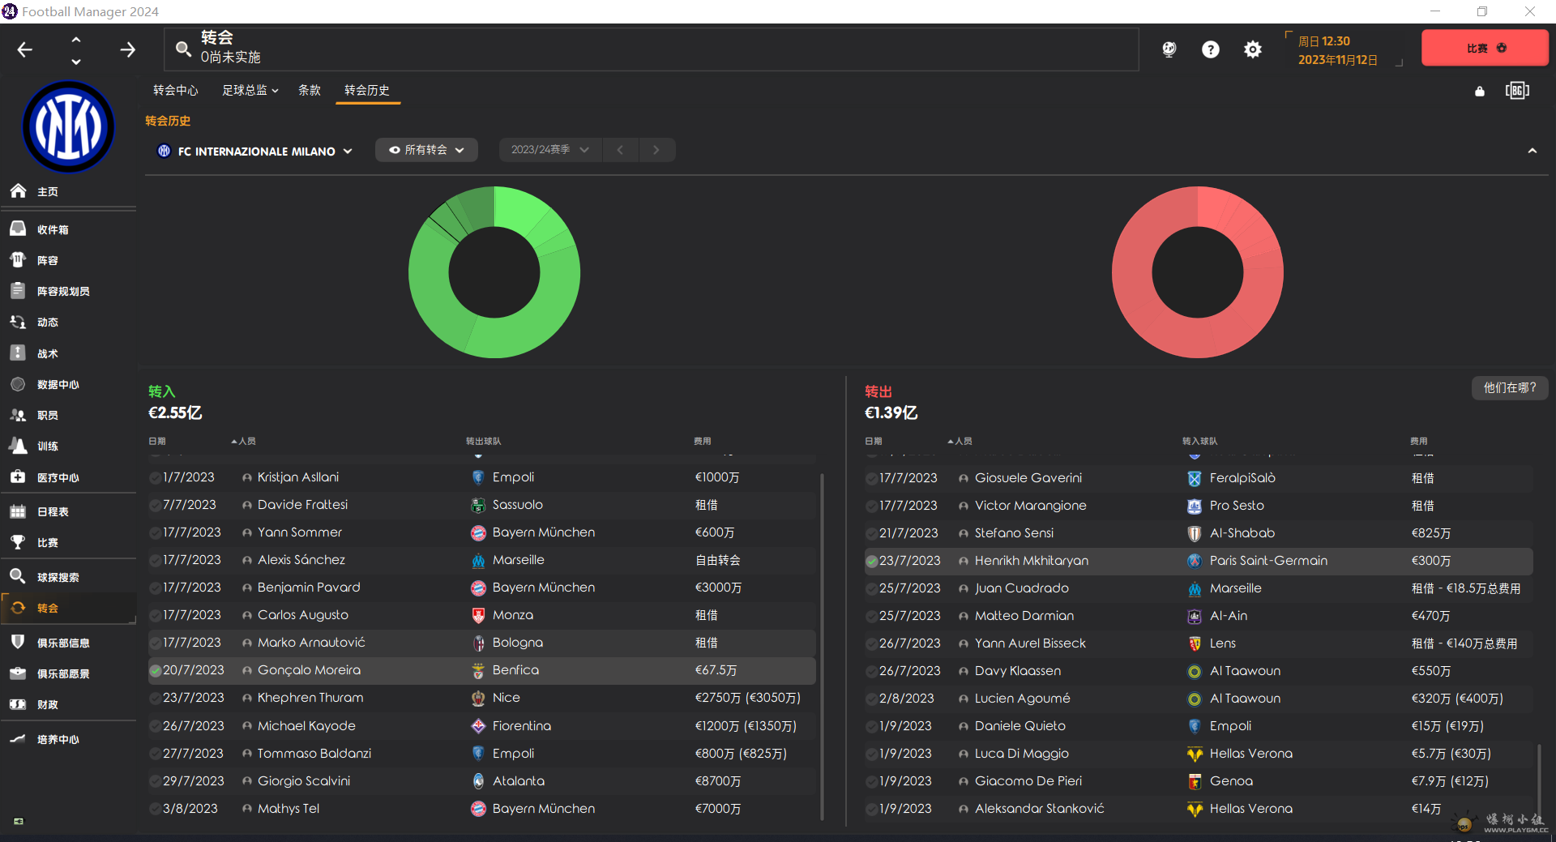This screenshot has height=842, width=1556.
Task: Toggle the lock icon at top right
Action: tap(1479, 91)
